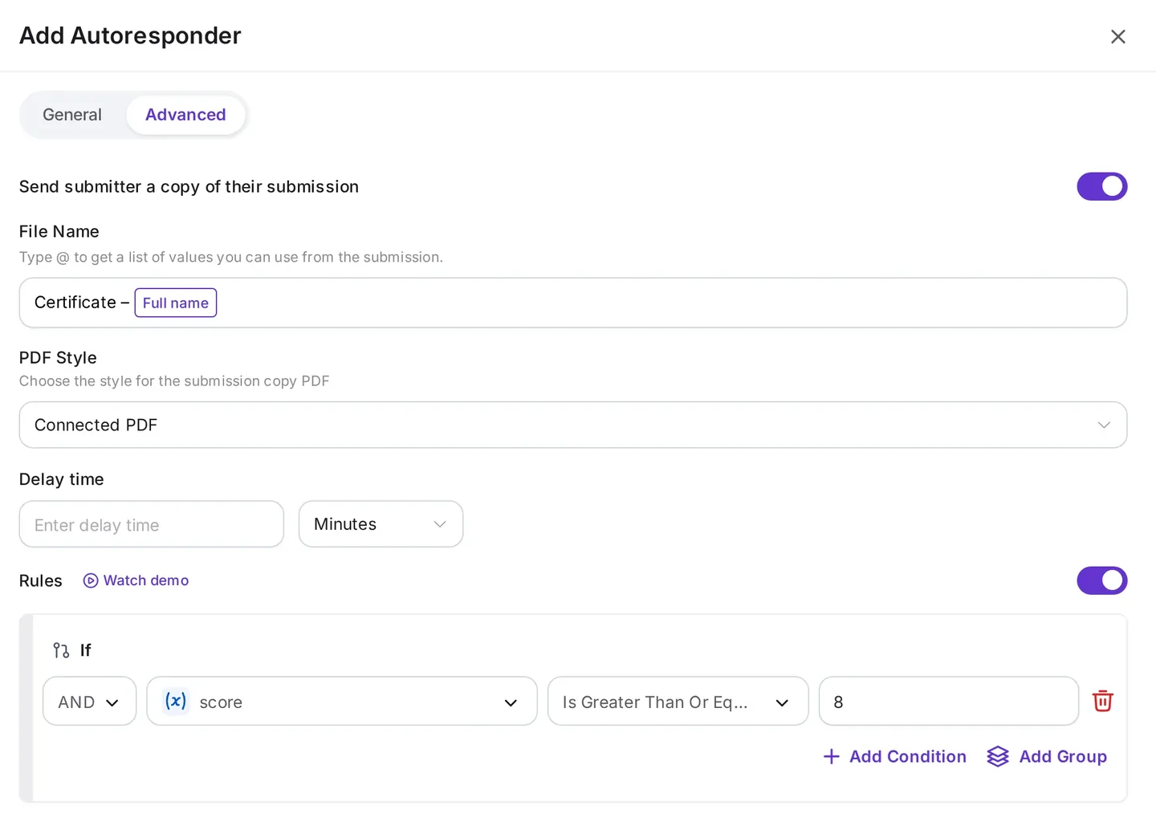
Task: Open the score field dropdown
Action: [x=342, y=702]
